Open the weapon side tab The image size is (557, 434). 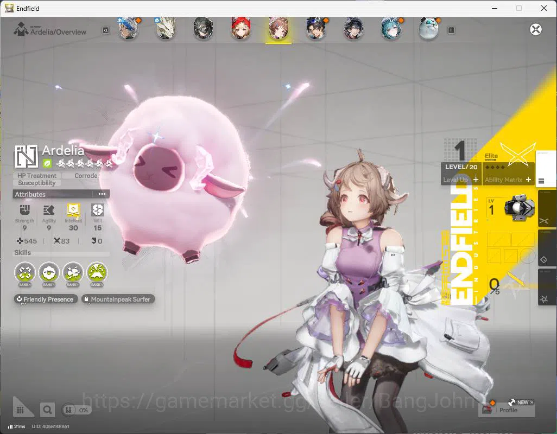(x=547, y=209)
